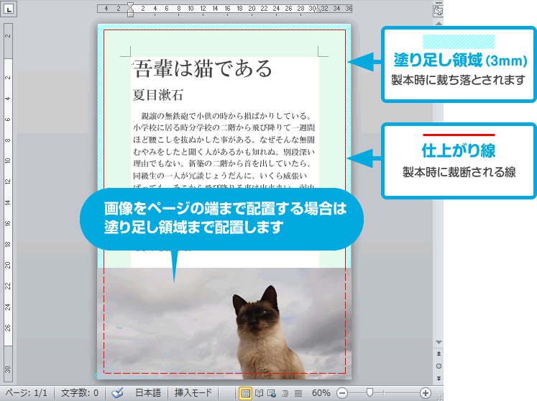Switch to Web Layout view

(272, 393)
